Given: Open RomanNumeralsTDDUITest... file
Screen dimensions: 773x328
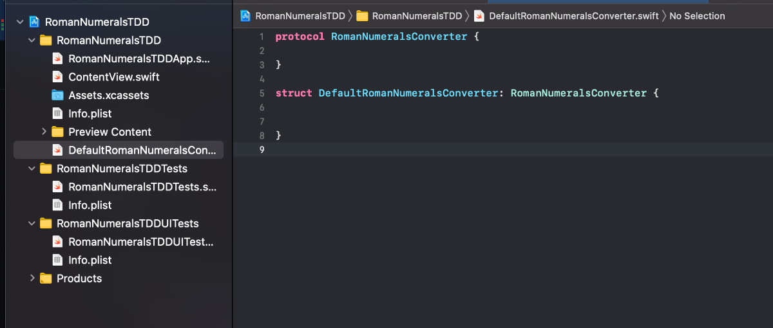Looking at the screenshot, I should click(140, 242).
